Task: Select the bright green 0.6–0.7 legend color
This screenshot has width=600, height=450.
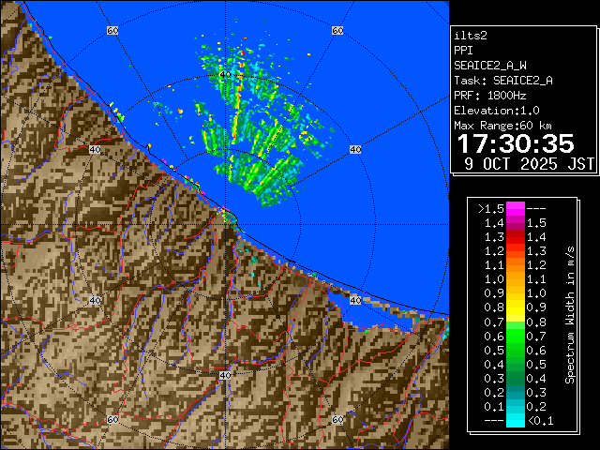Action: pyautogui.click(x=515, y=335)
